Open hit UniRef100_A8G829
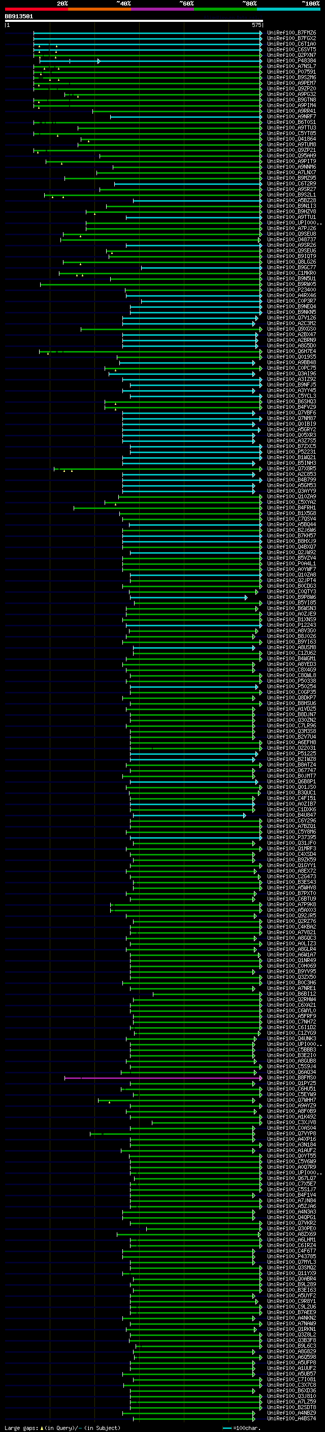 [x=291, y=1351]
